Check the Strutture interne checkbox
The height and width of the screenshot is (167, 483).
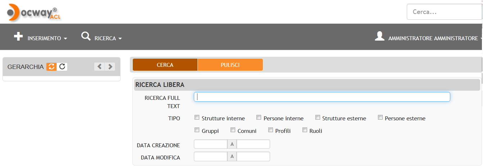[197, 117]
